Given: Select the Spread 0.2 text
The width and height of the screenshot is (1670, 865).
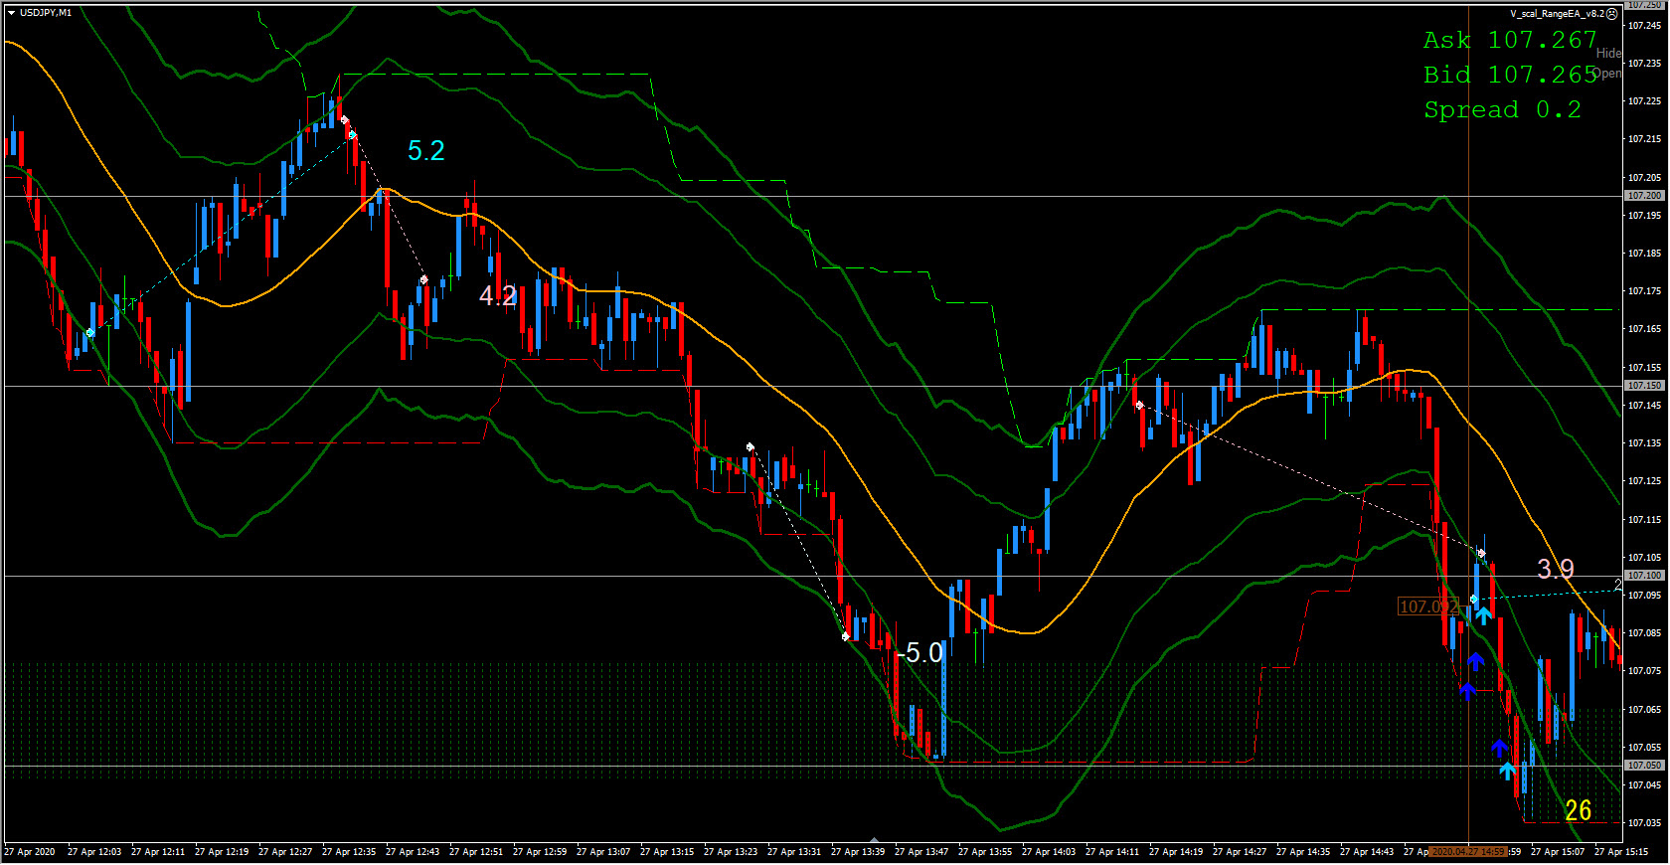Looking at the screenshot, I should pos(1502,109).
